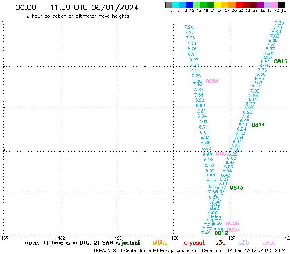Click the '70 (ft)' legend label
The height and width of the screenshot is (254, 290).
280,10
